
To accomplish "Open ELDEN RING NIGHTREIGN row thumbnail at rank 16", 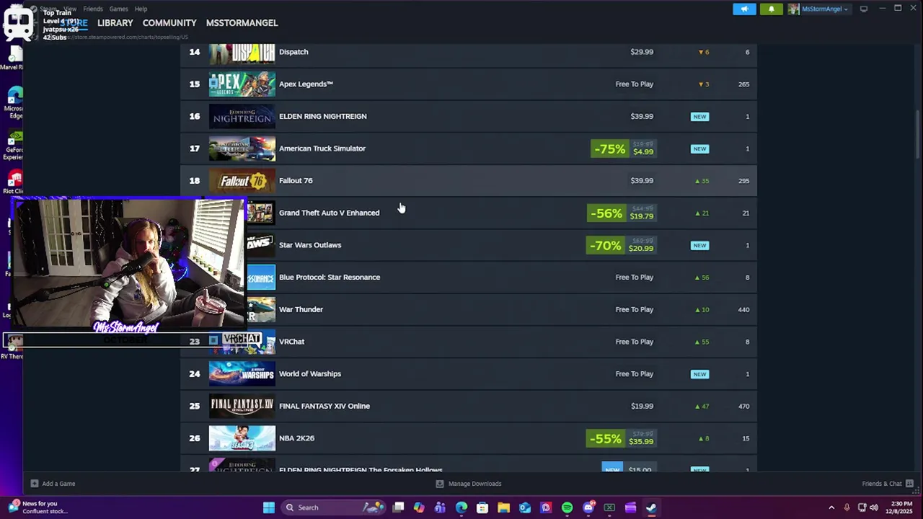I will pyautogui.click(x=242, y=116).
